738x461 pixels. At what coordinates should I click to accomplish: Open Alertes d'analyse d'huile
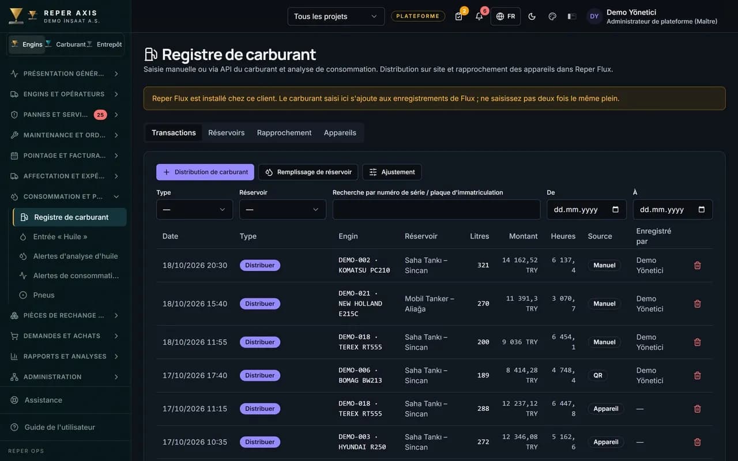(x=70, y=256)
